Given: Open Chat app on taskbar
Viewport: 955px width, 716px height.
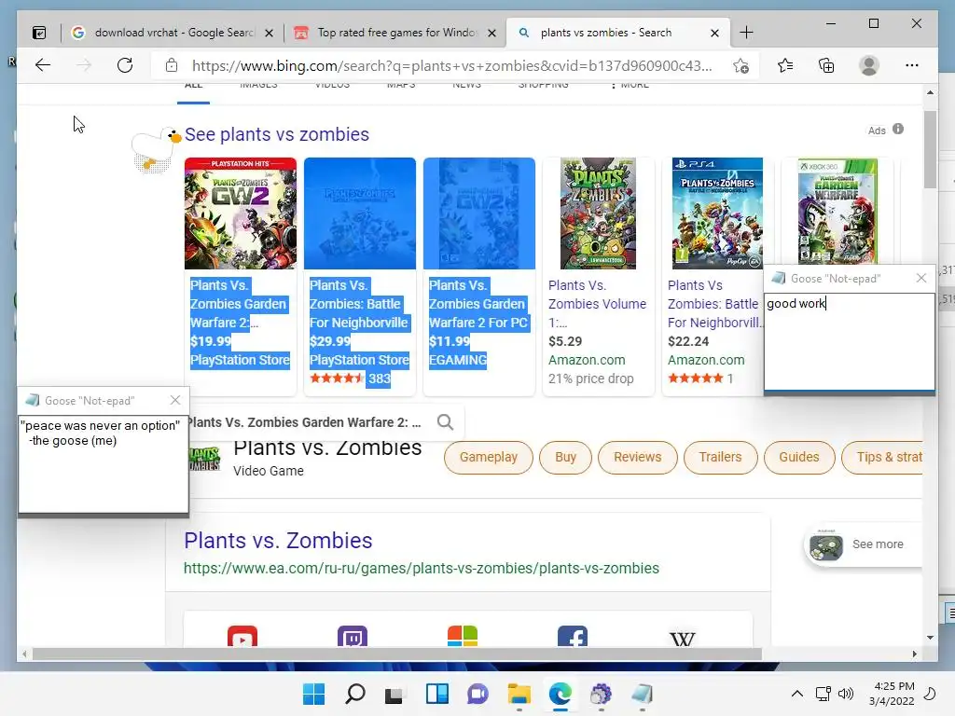Looking at the screenshot, I should pos(478,694).
